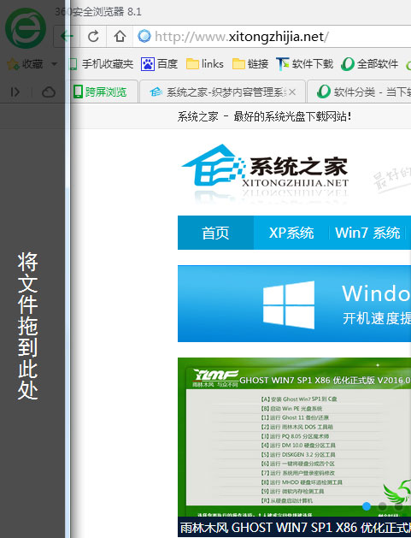Open the GHOST WIN7 SP1 slideshow image

point(294,437)
